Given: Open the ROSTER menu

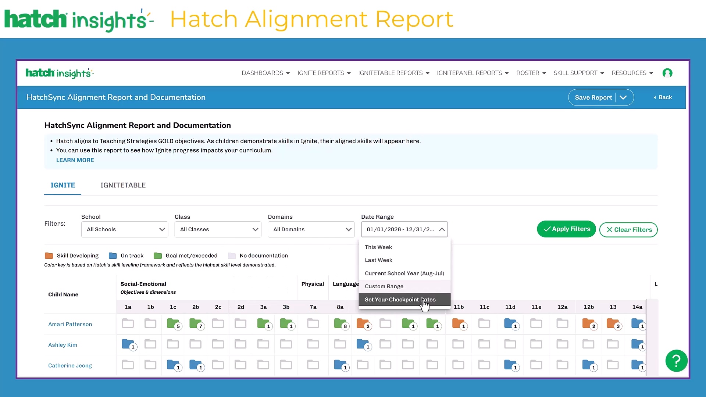Looking at the screenshot, I should pyautogui.click(x=531, y=73).
